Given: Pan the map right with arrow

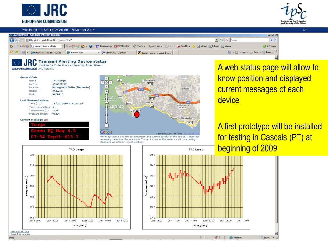Looking at the screenshot, I should tap(111, 82).
